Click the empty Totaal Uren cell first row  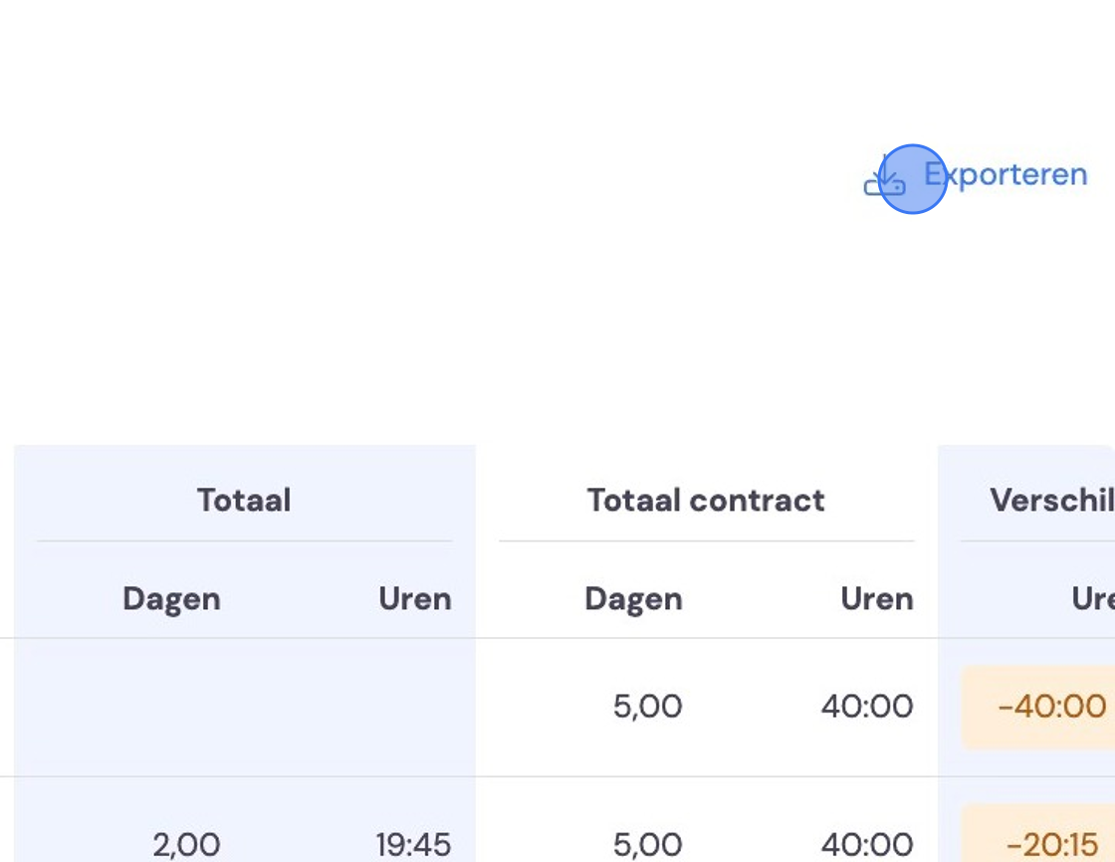coord(359,708)
